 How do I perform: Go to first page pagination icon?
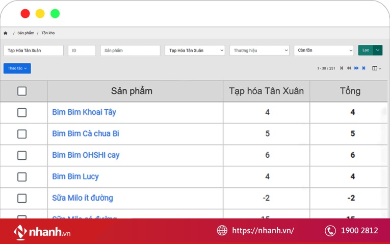[x=342, y=68]
